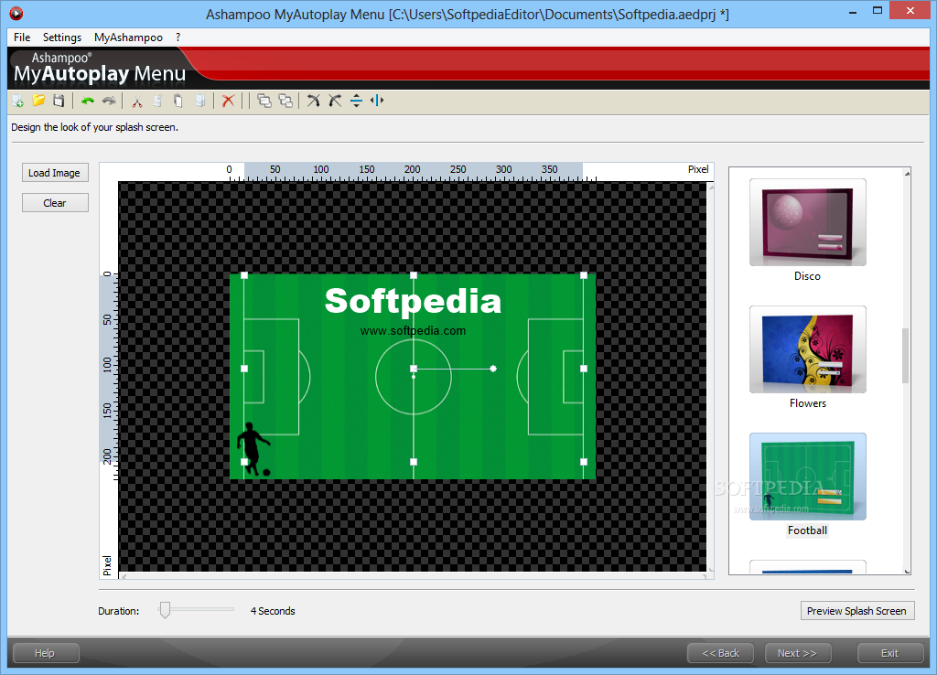Click the template list scroll-up arrow
This screenshot has height=675, width=937.
pos(907,173)
